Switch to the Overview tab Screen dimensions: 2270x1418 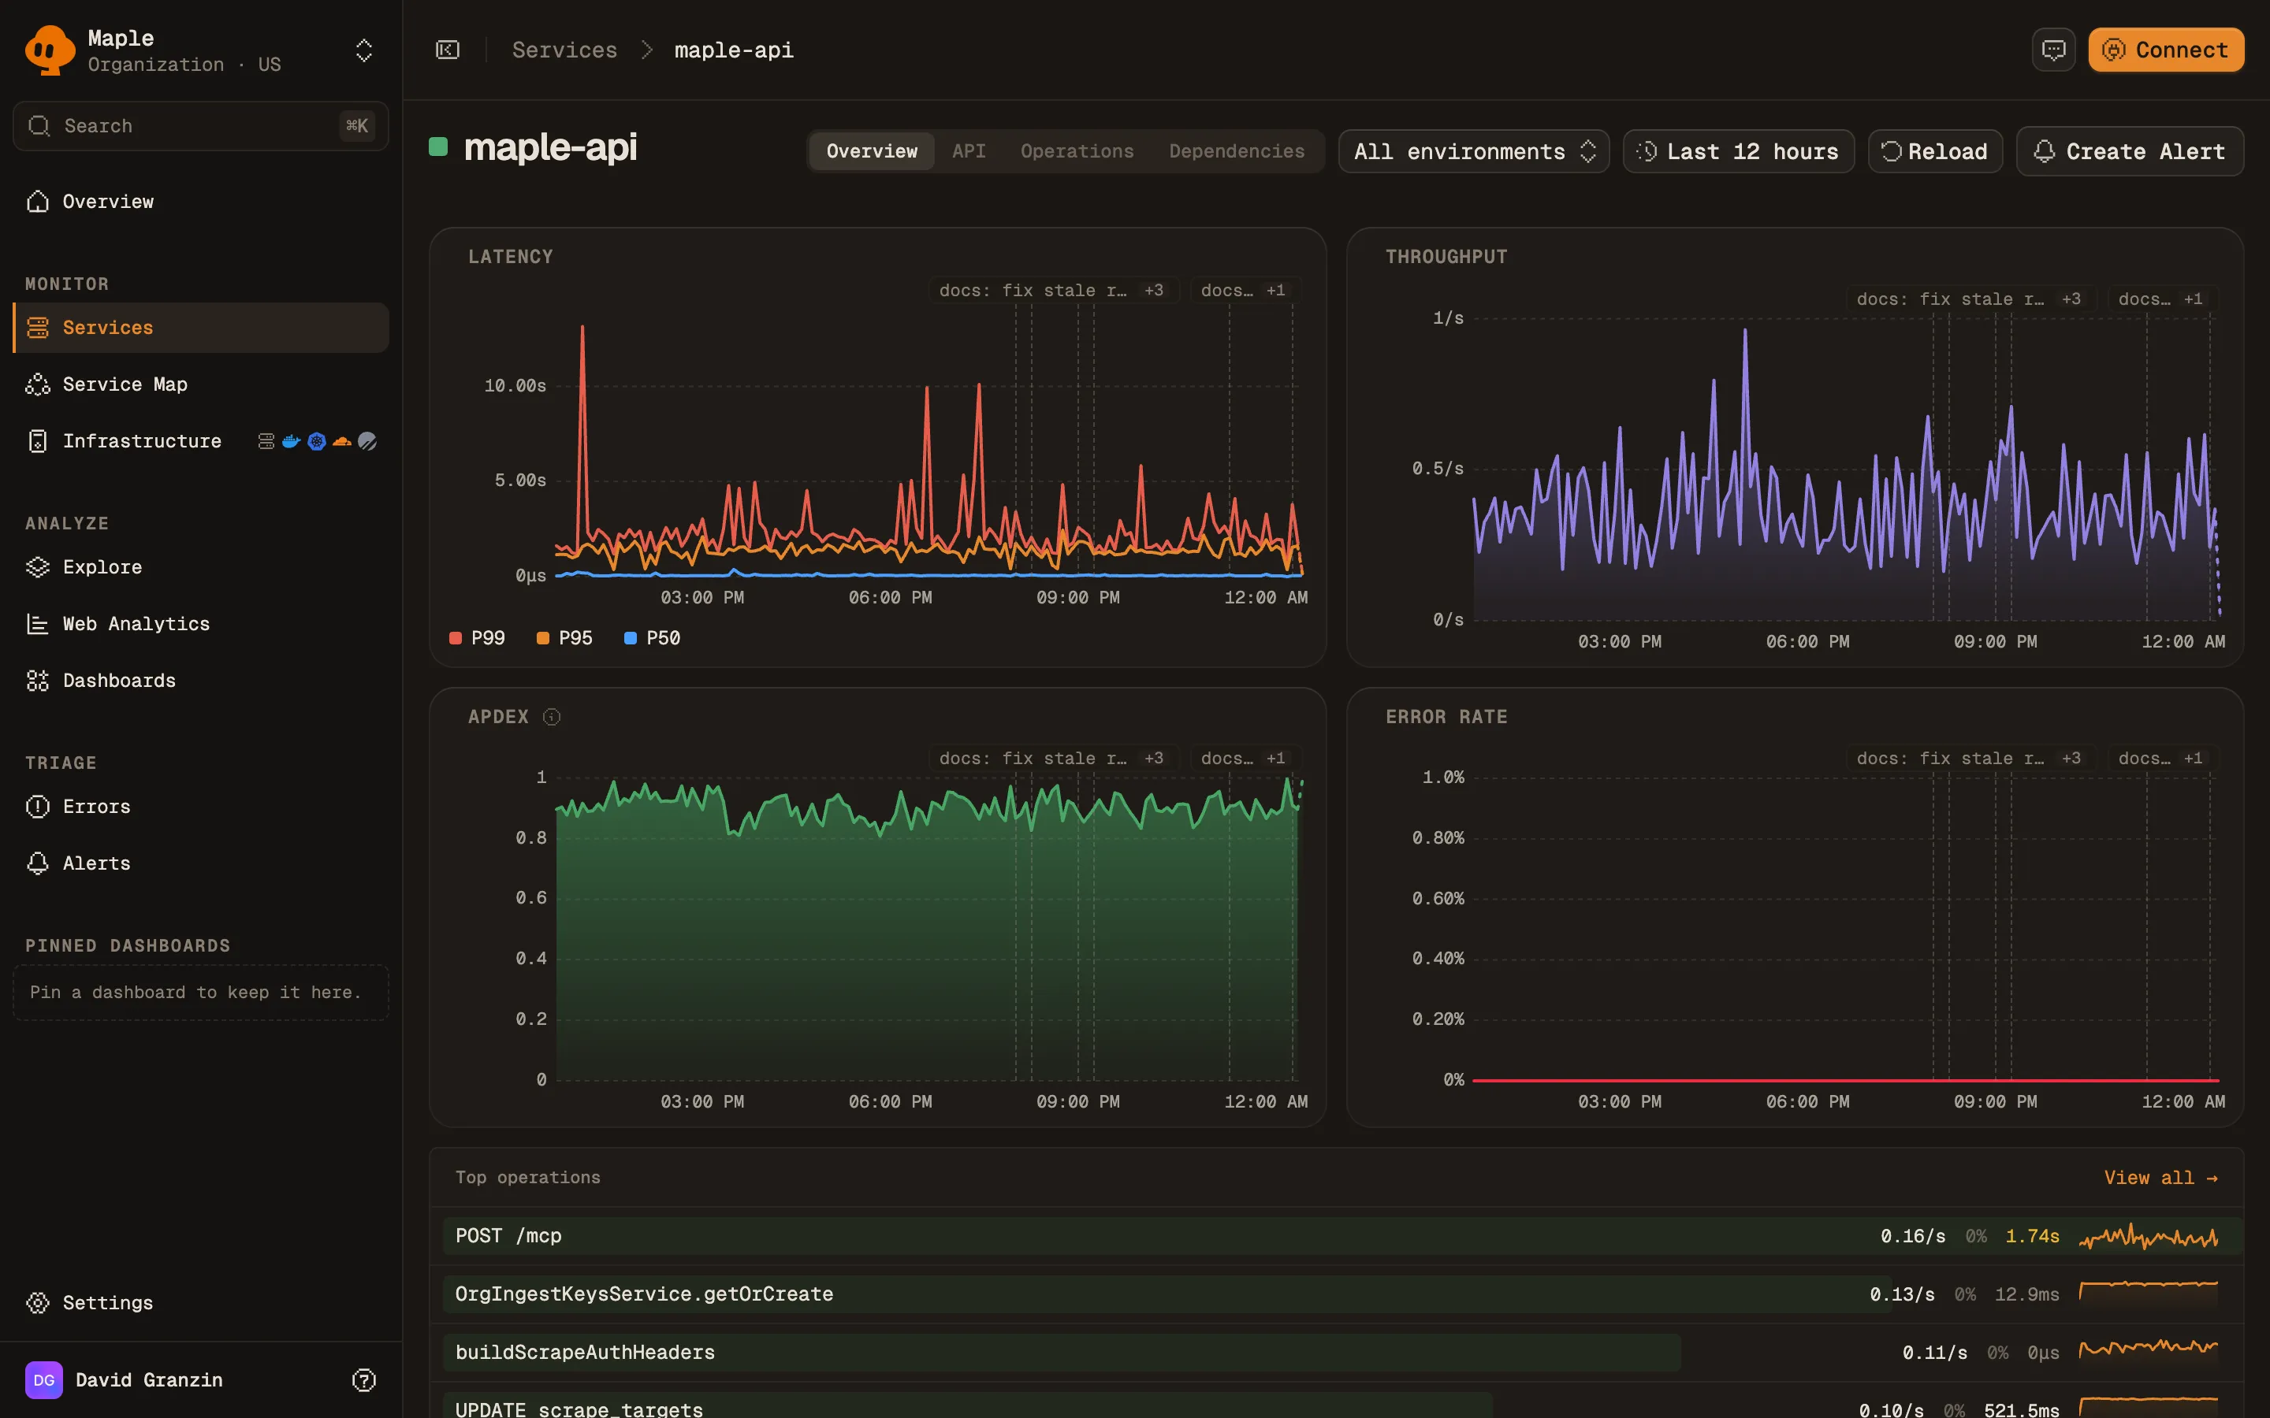pos(872,151)
